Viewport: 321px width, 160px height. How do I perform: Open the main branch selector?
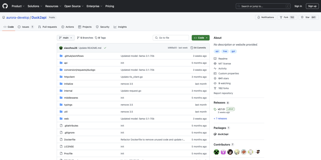coord(66,38)
